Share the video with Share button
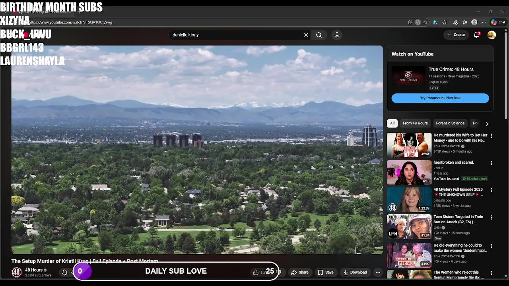Viewport: 509px width, 286px height. (299, 272)
